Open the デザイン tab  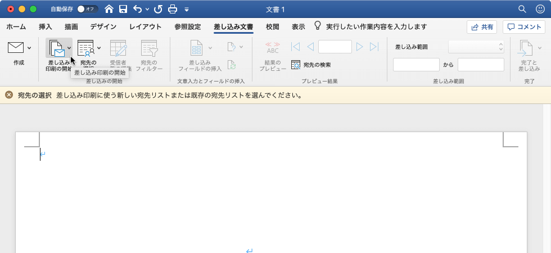(103, 27)
